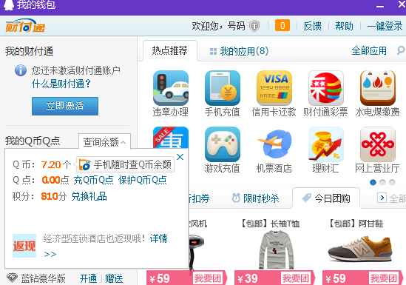Open the orange message counter badge showing 0
The height and width of the screenshot is (285, 406).
(282, 25)
